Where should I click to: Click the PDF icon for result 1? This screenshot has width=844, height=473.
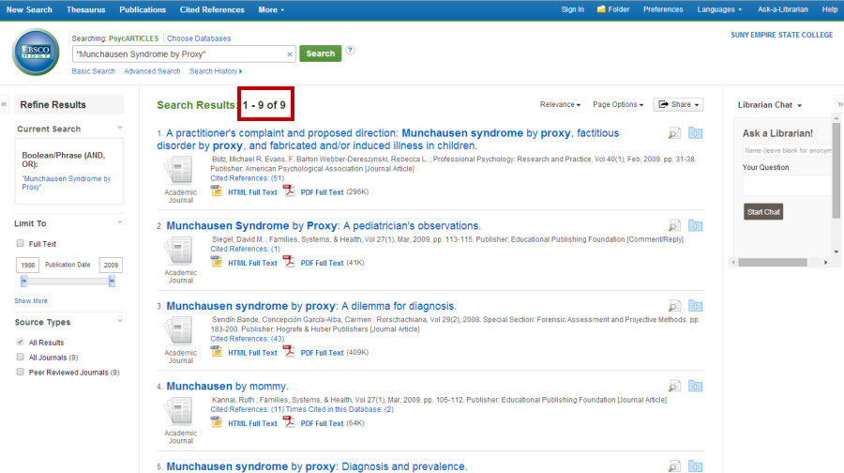point(289,191)
